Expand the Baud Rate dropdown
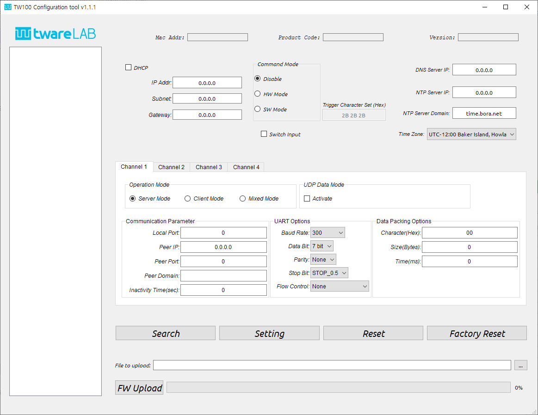Image resolution: width=538 pixels, height=415 pixels. [x=328, y=233]
